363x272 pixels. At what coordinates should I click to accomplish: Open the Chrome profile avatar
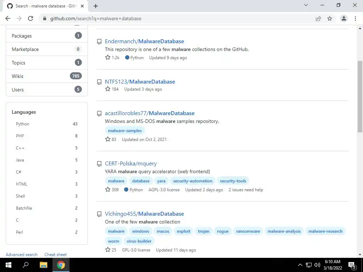point(344,18)
